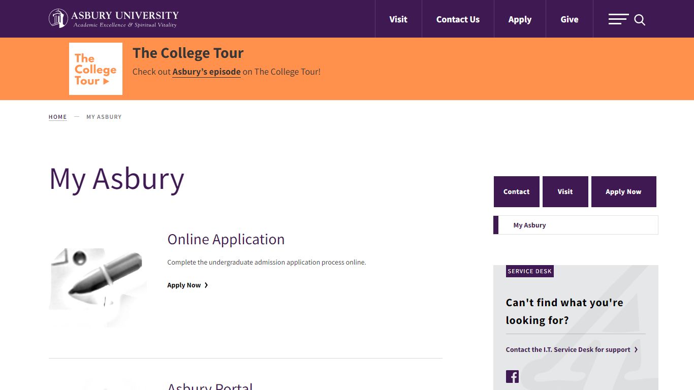Click the Apply Now sidebar button
The height and width of the screenshot is (390, 694).
[624, 191]
